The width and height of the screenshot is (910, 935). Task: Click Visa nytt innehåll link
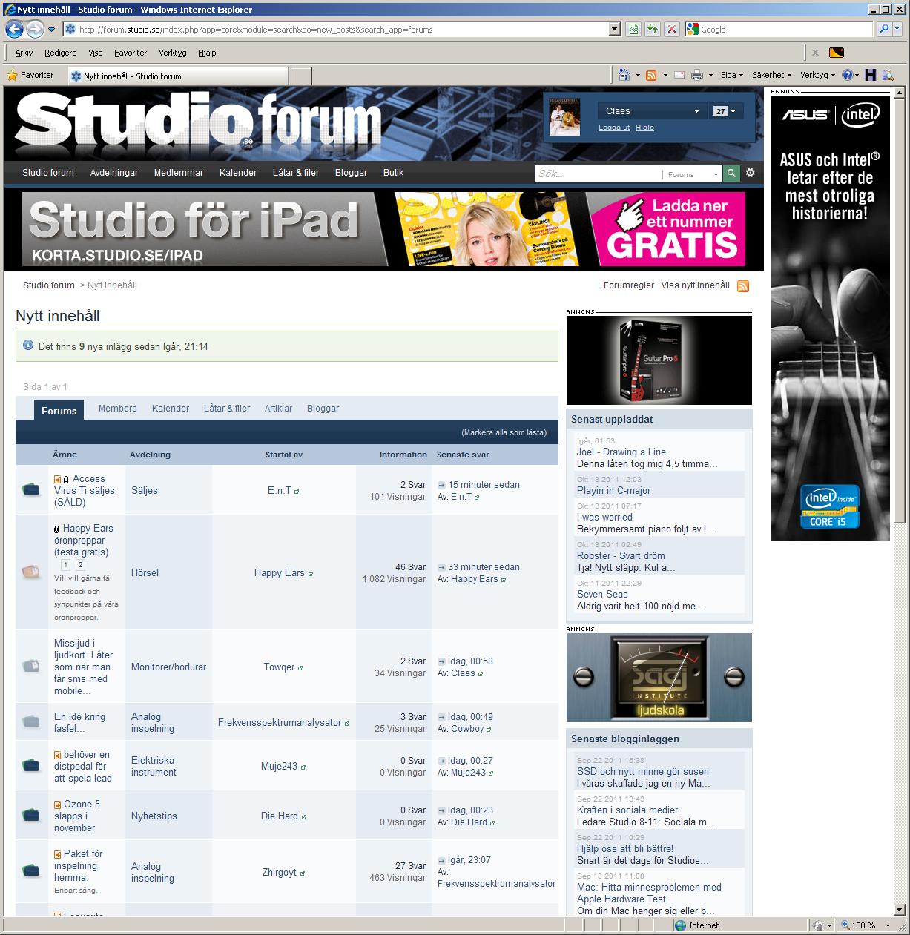(x=696, y=285)
